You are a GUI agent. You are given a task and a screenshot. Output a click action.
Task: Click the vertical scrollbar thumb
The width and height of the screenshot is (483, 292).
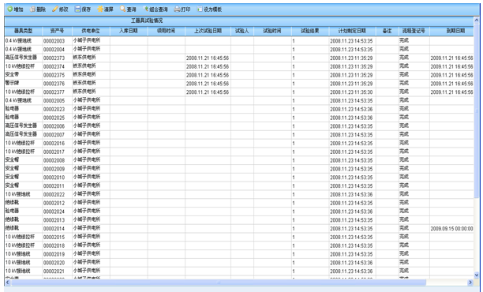pyautogui.click(x=477, y=111)
